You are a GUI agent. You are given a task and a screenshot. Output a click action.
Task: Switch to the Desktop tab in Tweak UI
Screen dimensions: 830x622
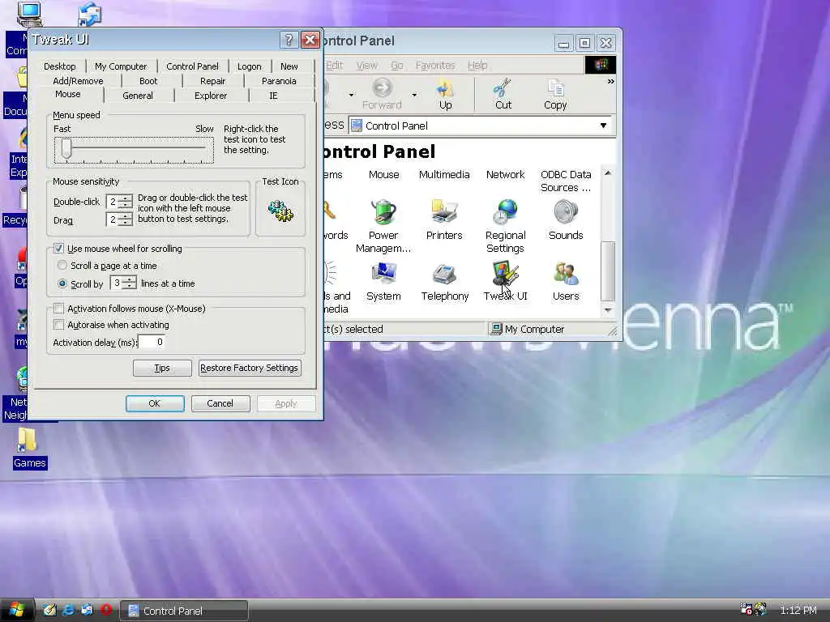pyautogui.click(x=59, y=66)
